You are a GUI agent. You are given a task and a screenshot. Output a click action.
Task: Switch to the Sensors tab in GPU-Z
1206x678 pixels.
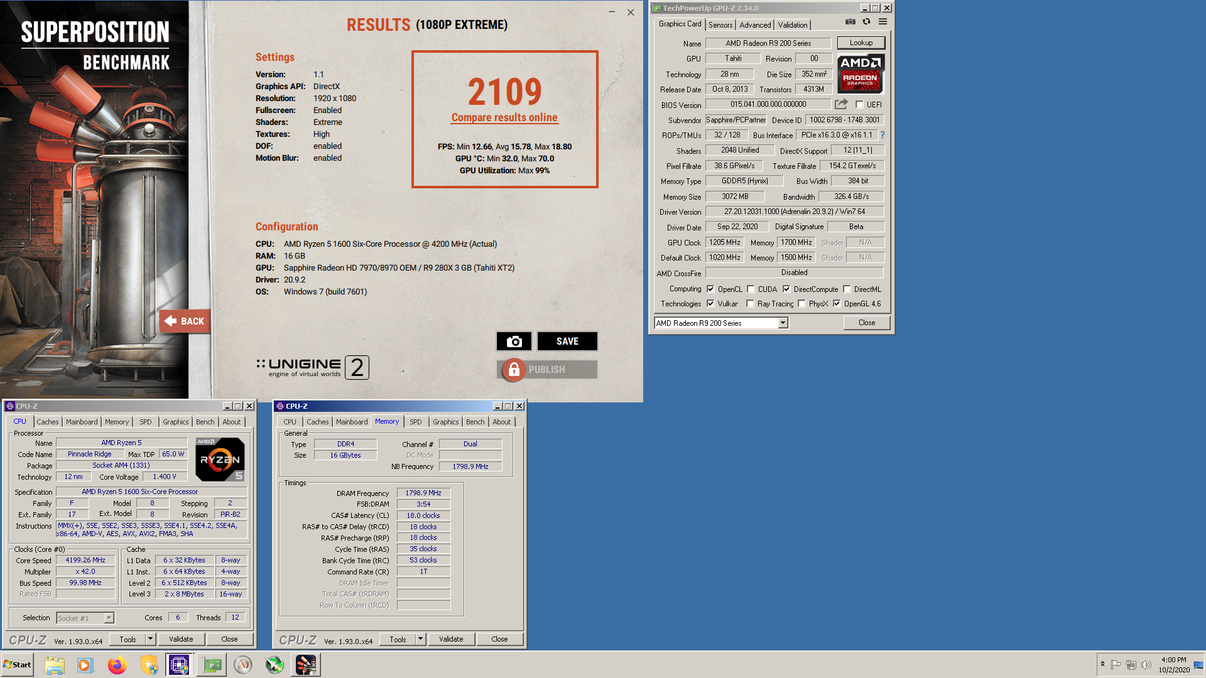(x=720, y=25)
